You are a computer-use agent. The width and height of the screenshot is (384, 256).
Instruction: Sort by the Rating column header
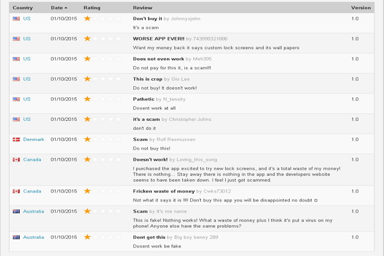click(92, 8)
